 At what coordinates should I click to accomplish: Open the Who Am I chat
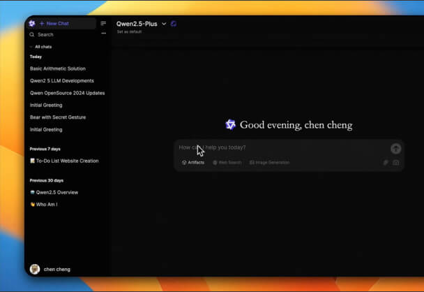[44, 205]
